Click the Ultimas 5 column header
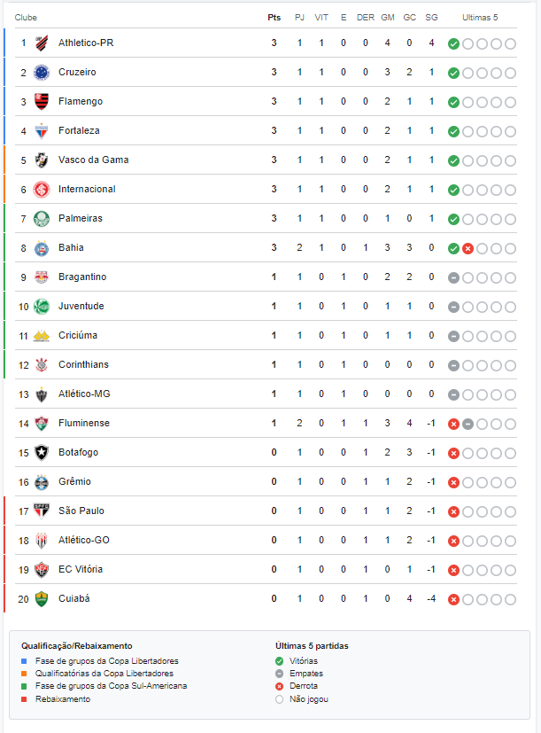 coord(480,18)
